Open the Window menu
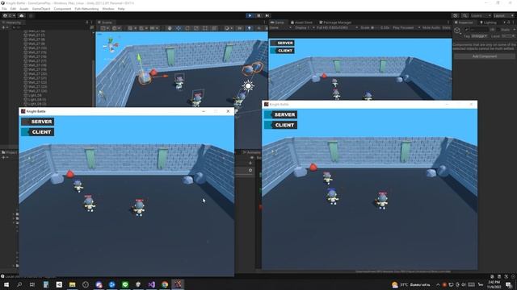The image size is (517, 290). tap(108, 9)
